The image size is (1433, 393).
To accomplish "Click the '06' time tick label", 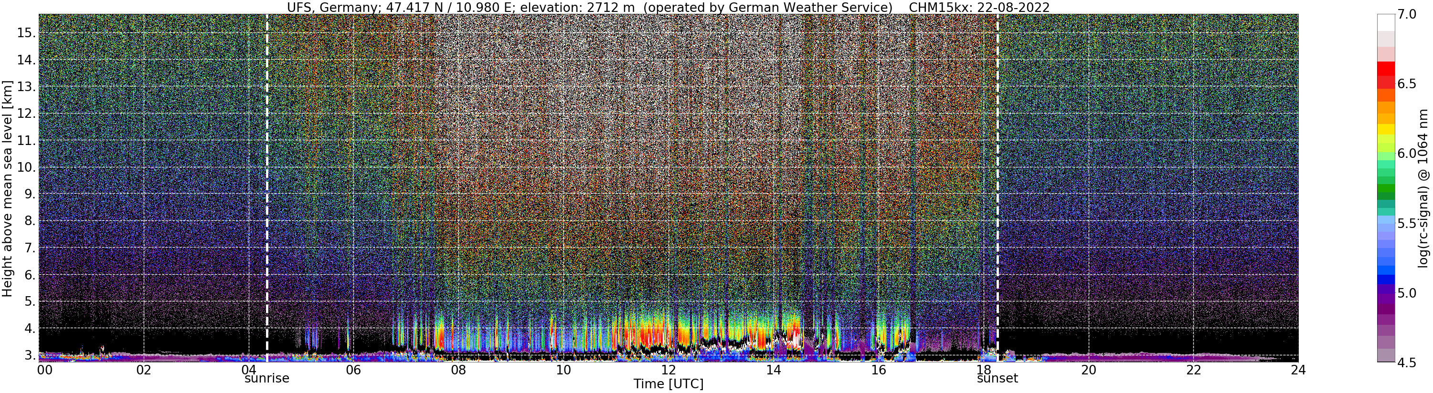I will tap(353, 370).
